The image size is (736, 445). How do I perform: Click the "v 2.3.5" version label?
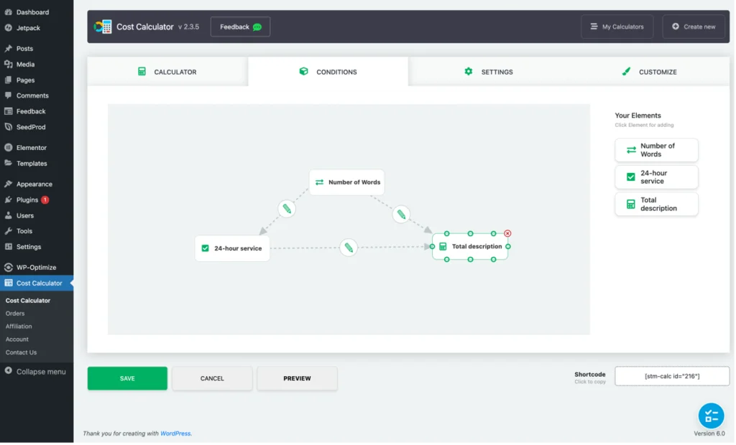pyautogui.click(x=189, y=27)
